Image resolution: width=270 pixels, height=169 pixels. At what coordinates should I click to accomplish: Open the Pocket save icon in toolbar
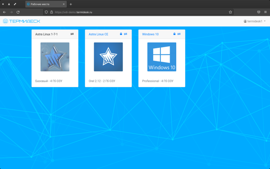pos(259,12)
